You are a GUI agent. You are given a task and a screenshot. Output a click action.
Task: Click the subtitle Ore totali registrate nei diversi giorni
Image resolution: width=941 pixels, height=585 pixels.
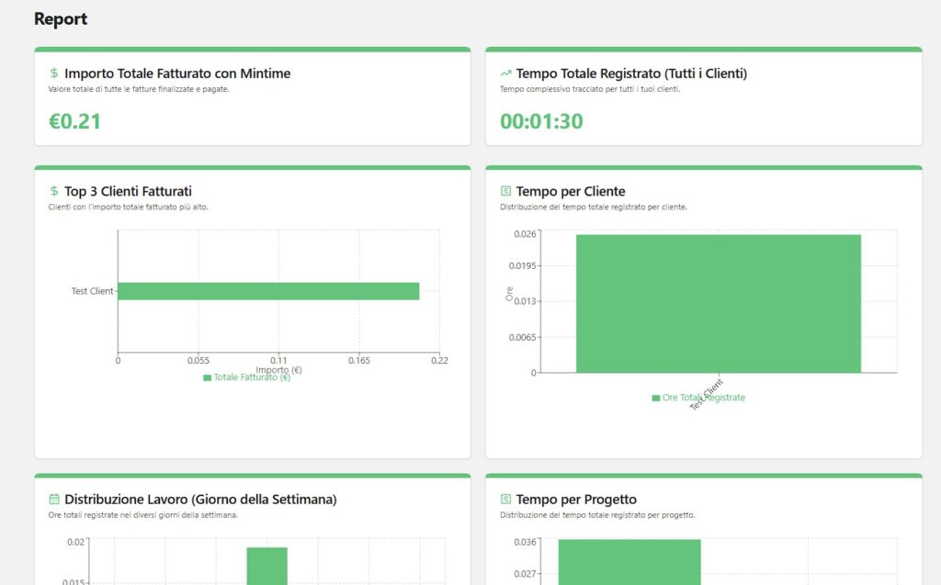point(142,515)
